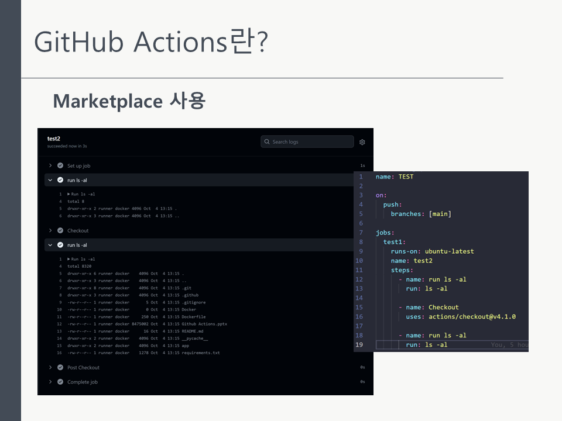Click first run ls -al success check icon
The image size is (562, 421).
coord(60,180)
